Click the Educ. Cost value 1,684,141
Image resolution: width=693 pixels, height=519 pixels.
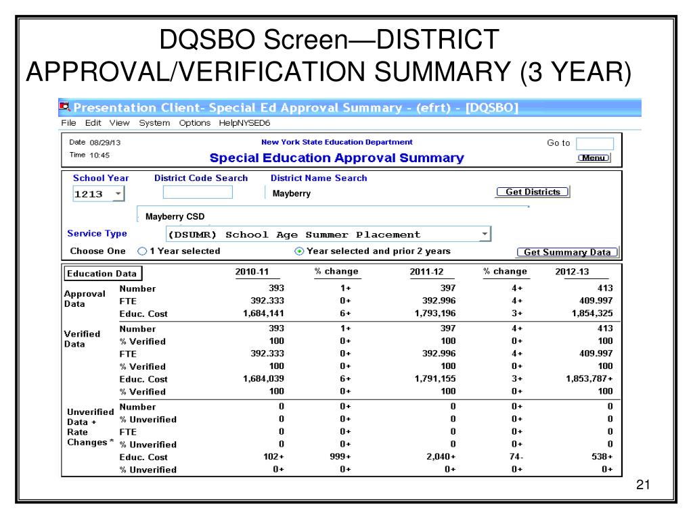(x=263, y=314)
